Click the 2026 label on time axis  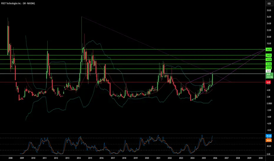click(215, 158)
